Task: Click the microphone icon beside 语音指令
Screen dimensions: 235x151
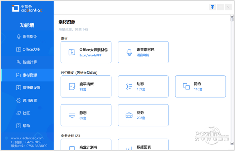Action: (x=19, y=36)
